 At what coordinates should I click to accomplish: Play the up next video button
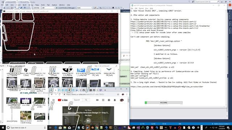pos(88,121)
